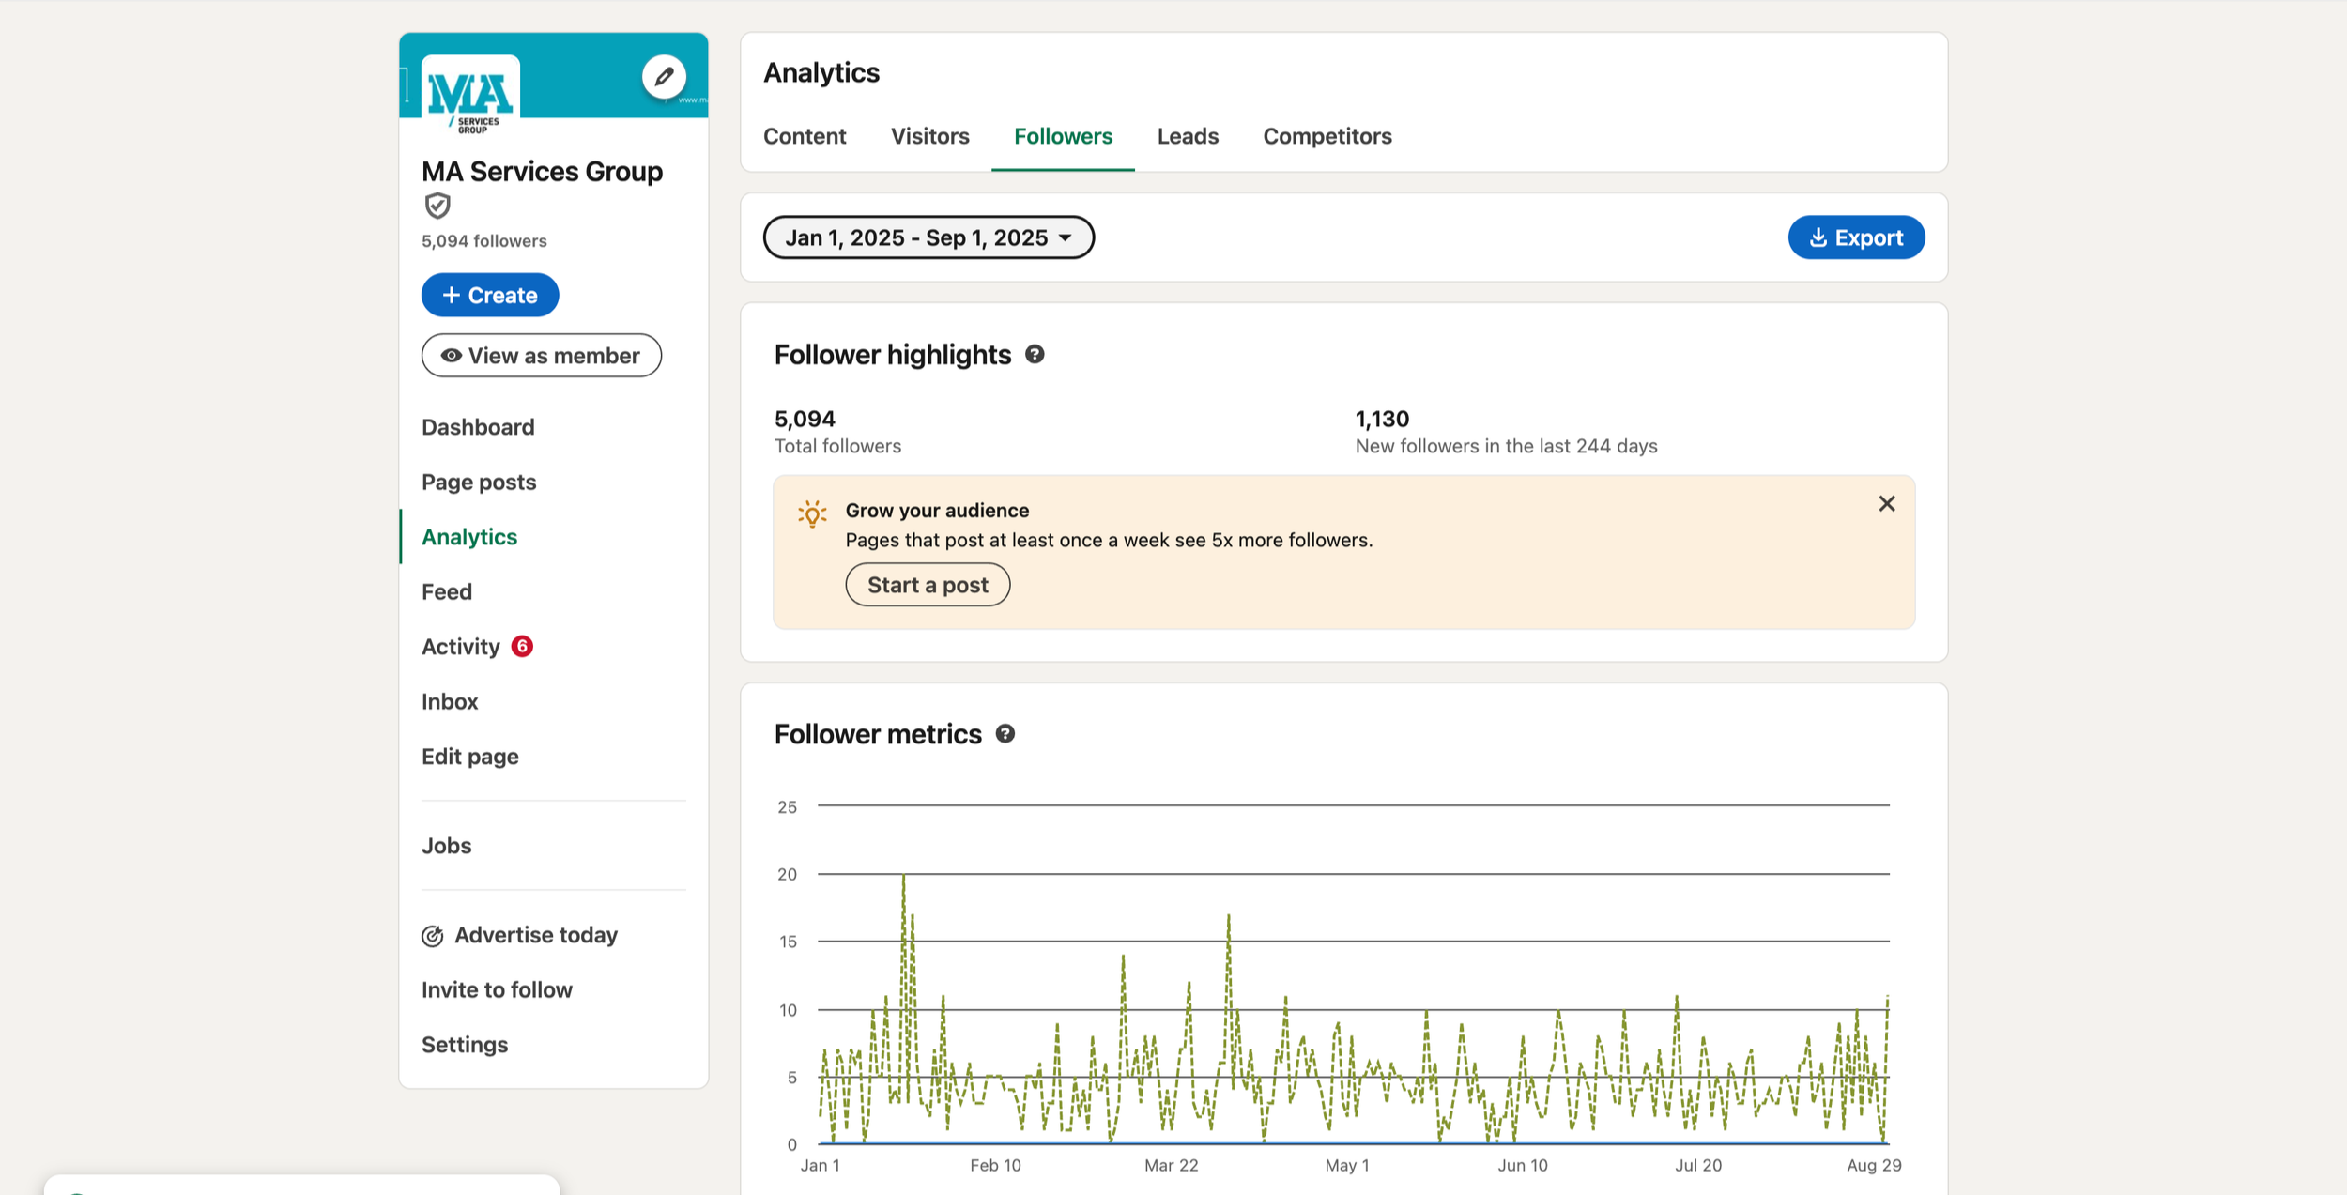The height and width of the screenshot is (1195, 2347).
Task: Open the Follower highlights help icon
Action: [1035, 355]
